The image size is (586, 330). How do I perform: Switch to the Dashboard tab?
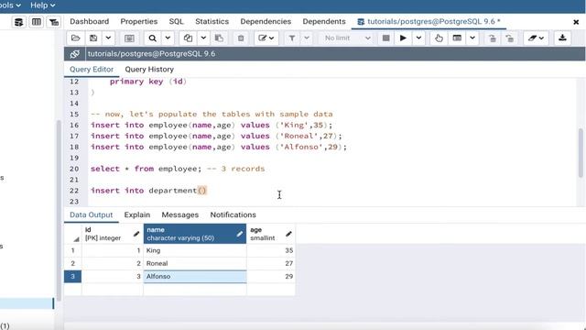[x=90, y=22]
